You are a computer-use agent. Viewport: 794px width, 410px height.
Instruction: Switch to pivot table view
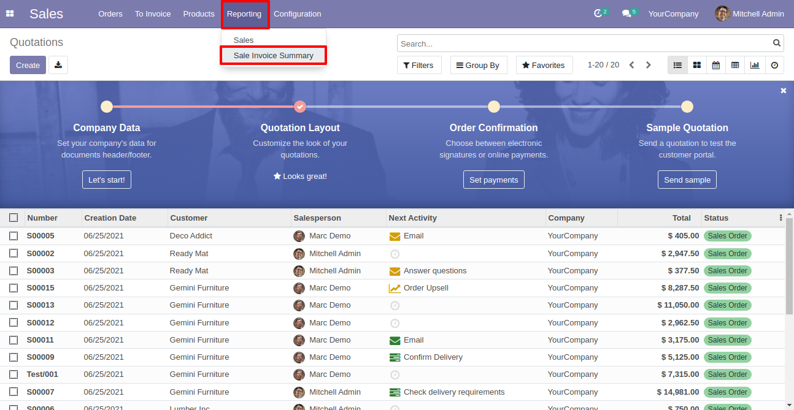click(x=735, y=65)
